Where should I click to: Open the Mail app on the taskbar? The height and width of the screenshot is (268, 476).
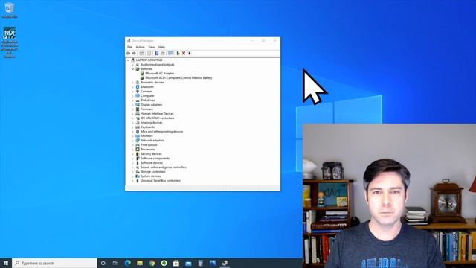point(188,263)
